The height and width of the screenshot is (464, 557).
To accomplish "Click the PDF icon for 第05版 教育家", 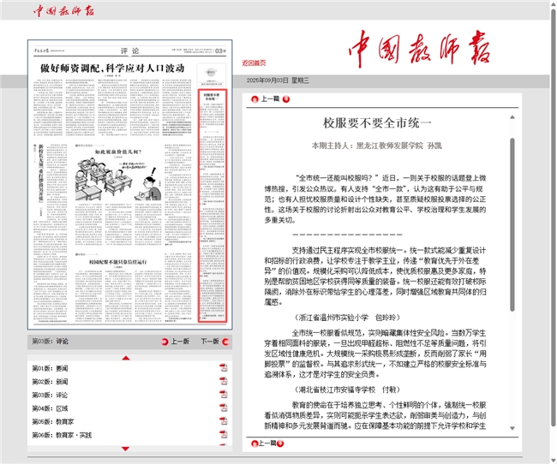I will pos(223,422).
